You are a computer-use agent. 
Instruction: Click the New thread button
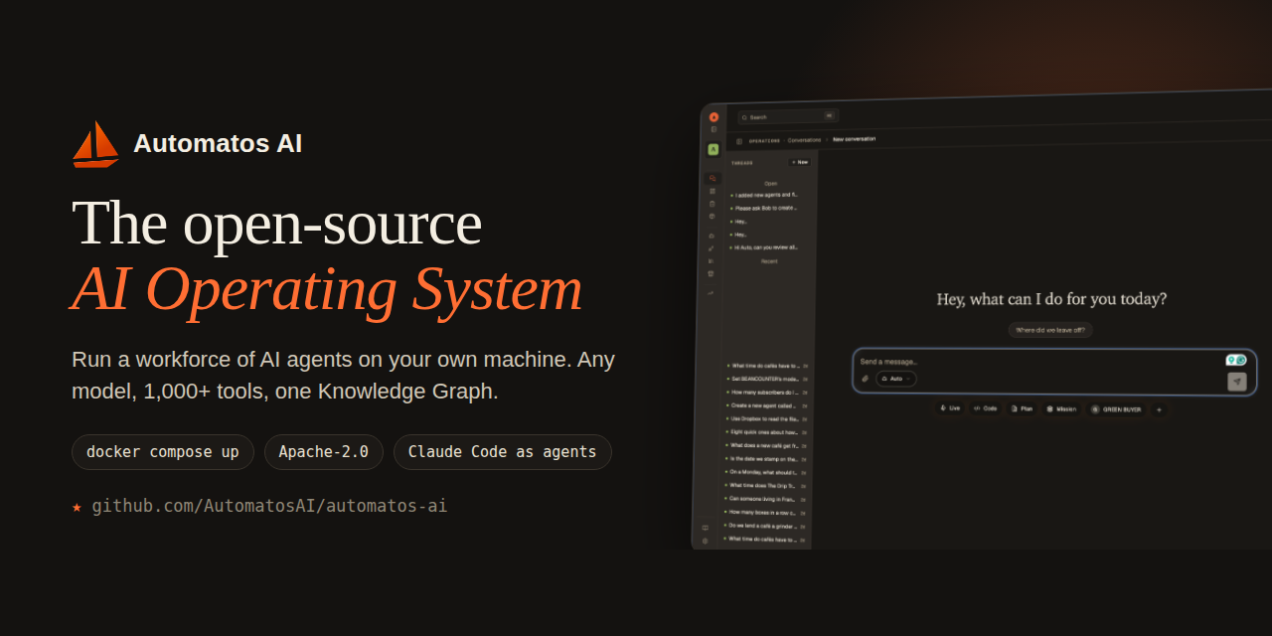tap(800, 162)
